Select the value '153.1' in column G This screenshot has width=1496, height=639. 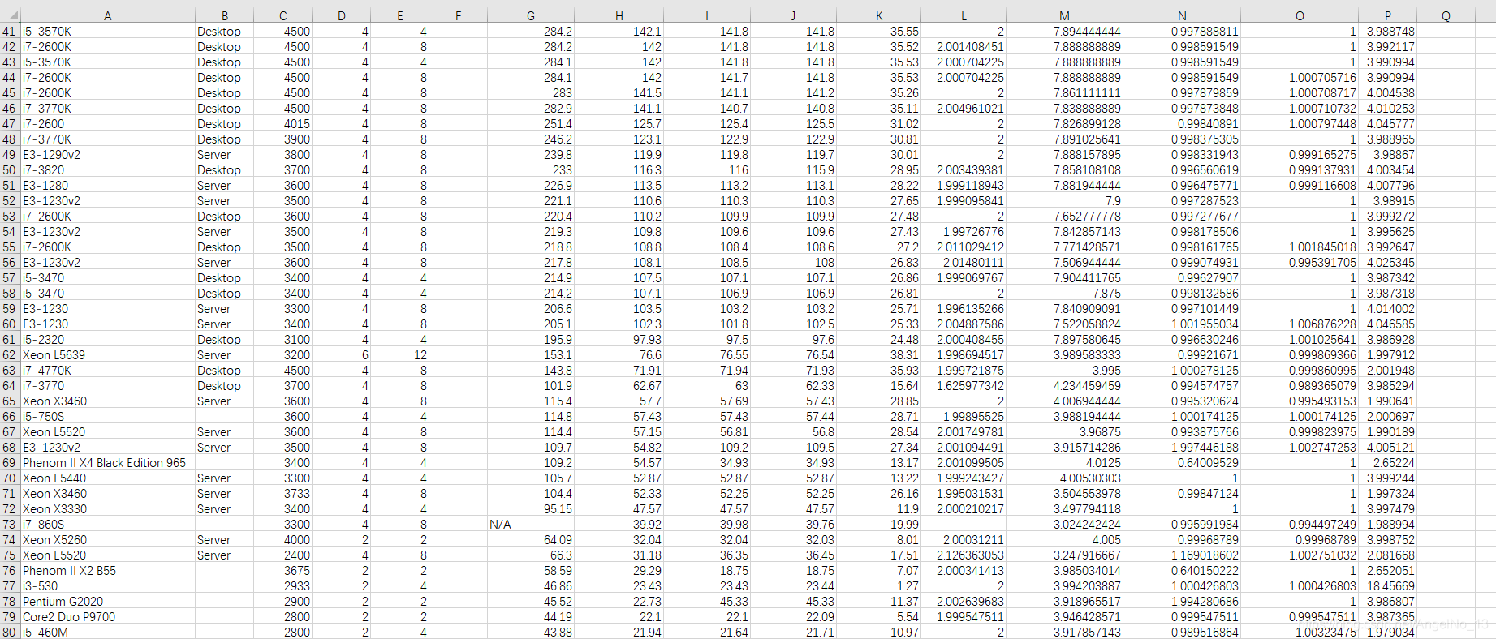531,355
